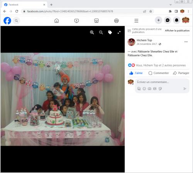Go to Facebook Watch video icon
Image resolution: width=193 pixels, height=173 pixels.
pos(76,20)
